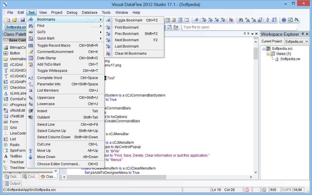Viewport: 312px width, 195px height.
Task: Switch to the Cod... bottom tab
Action: pos(30,176)
